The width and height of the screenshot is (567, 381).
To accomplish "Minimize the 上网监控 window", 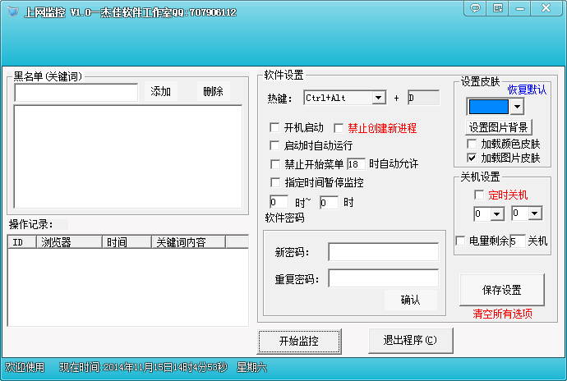I will coord(521,8).
